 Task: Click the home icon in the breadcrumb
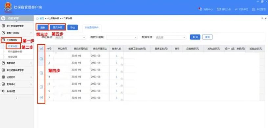point(37,18)
